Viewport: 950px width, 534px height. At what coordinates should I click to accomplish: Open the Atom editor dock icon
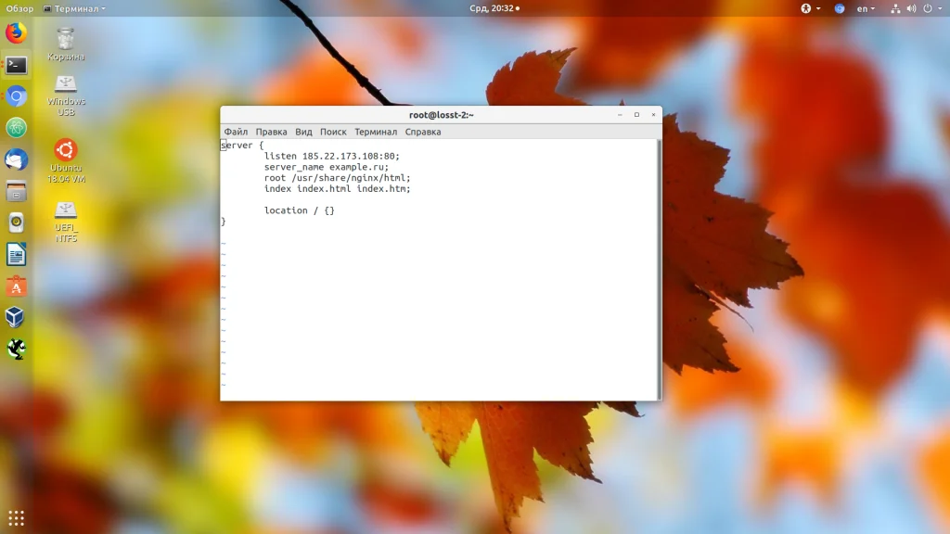coord(17,128)
